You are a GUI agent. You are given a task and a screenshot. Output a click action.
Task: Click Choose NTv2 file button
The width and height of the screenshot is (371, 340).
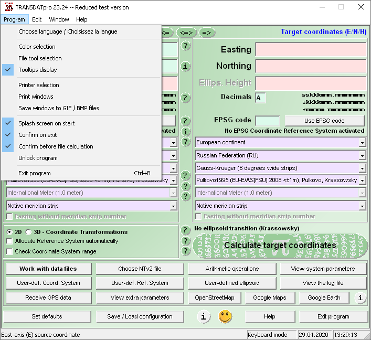coord(140,269)
